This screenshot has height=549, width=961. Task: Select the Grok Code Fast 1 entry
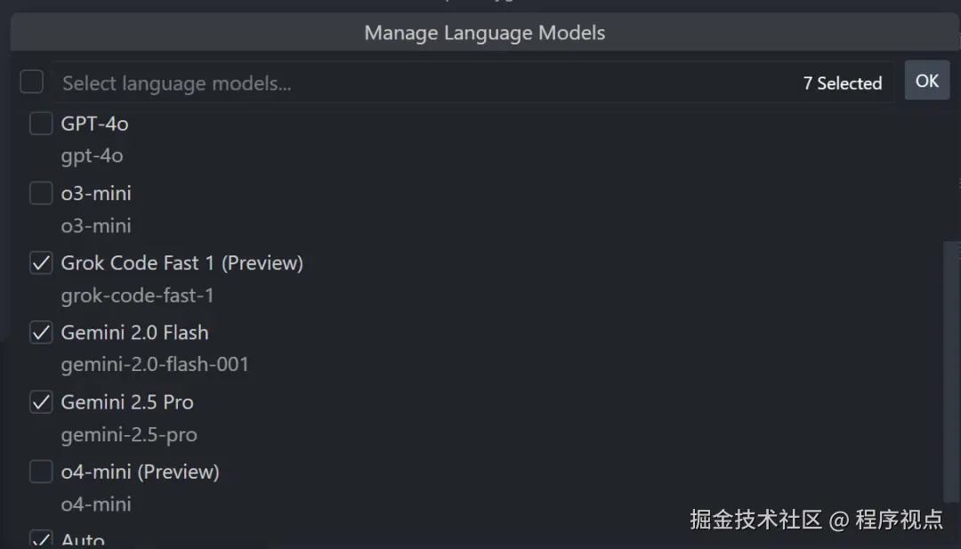(x=182, y=262)
